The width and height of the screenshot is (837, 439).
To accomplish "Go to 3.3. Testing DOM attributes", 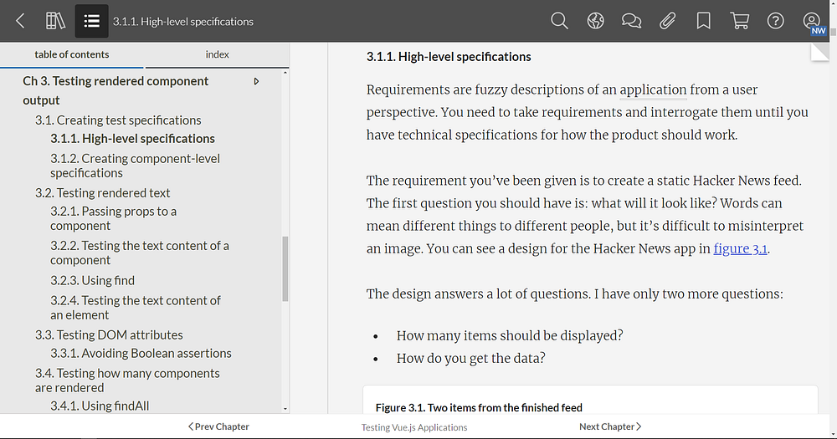I will (109, 334).
